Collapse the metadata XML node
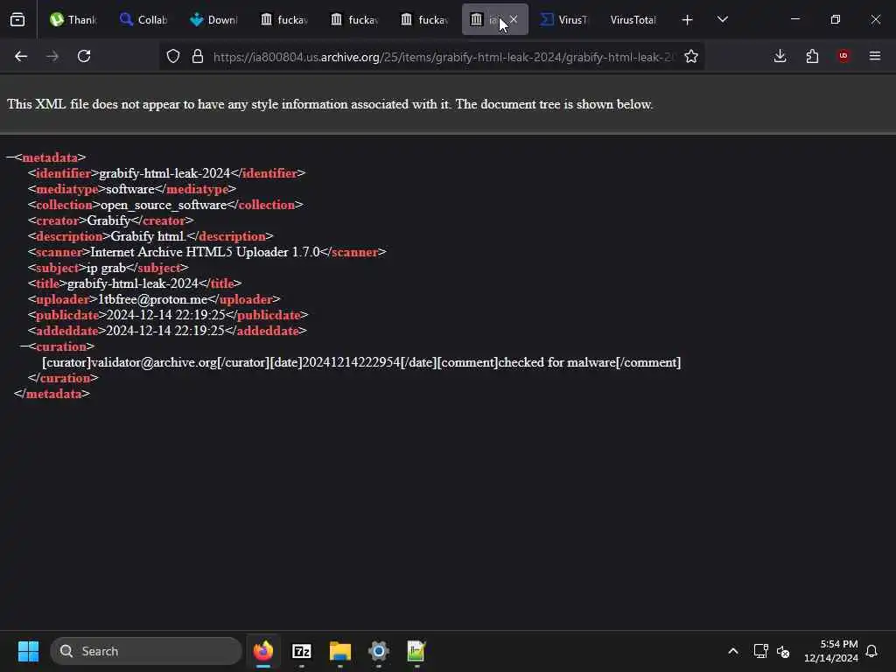Viewport: 896px width, 672px height. coord(10,157)
